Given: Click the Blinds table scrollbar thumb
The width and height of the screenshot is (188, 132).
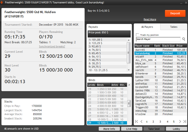Looking at the screenshot, I should pos(129,103).
